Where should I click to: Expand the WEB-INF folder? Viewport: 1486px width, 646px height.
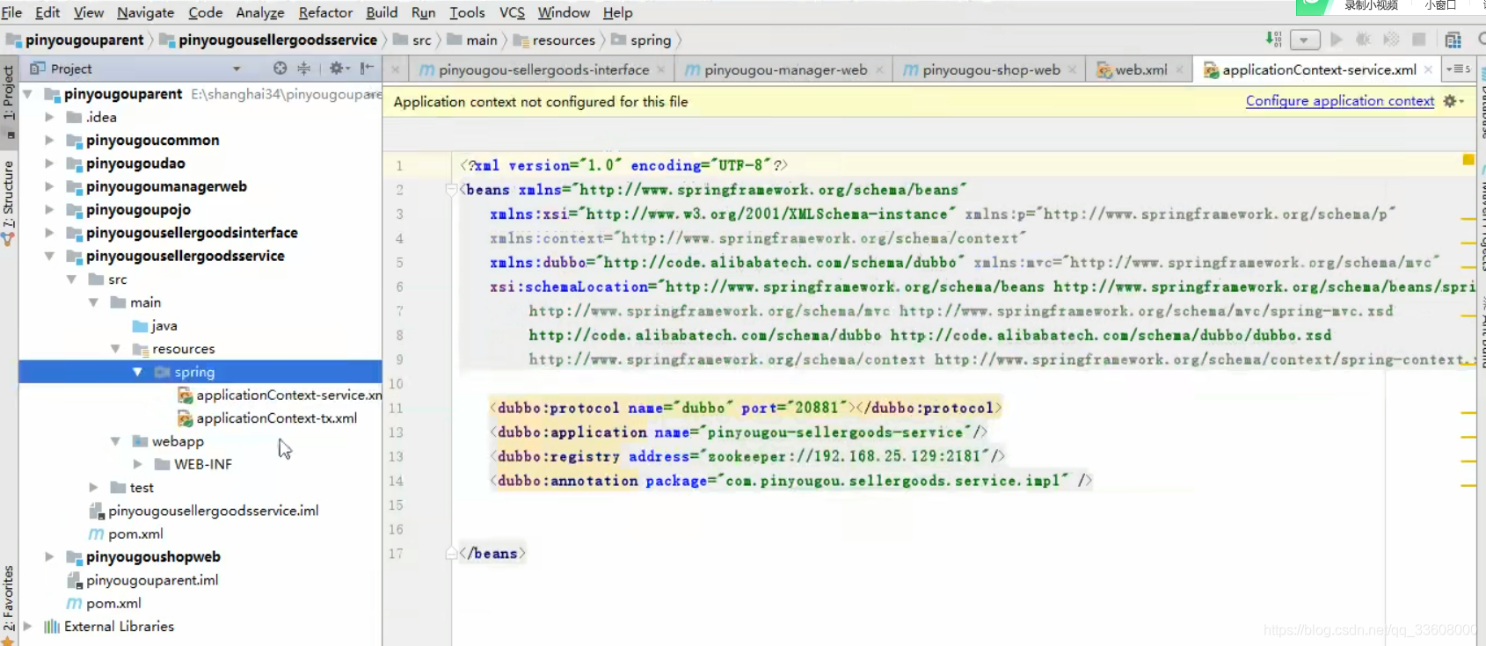137,464
